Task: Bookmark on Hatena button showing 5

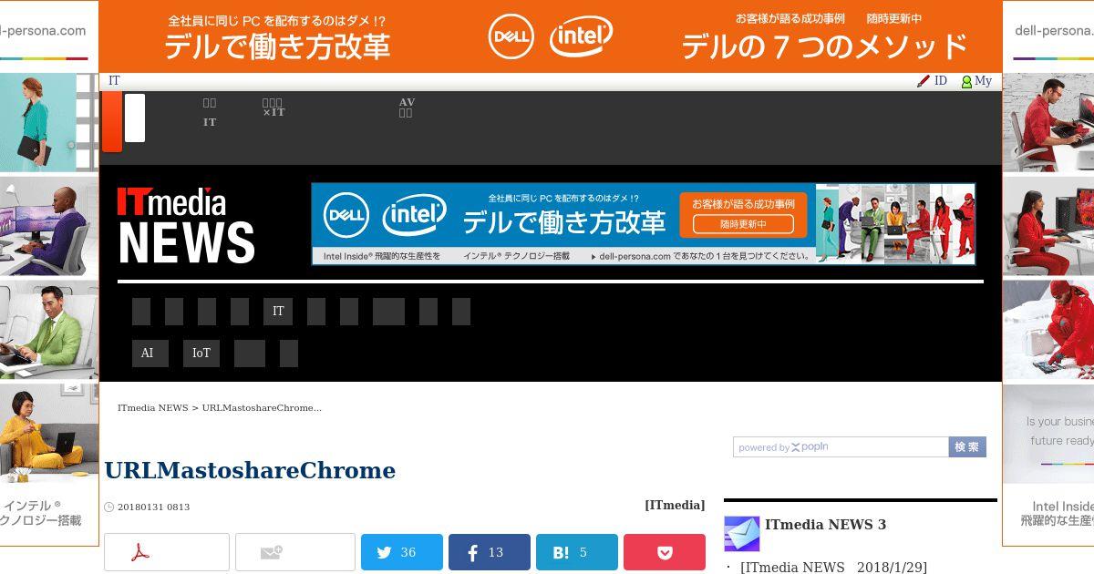Action: pos(577,552)
